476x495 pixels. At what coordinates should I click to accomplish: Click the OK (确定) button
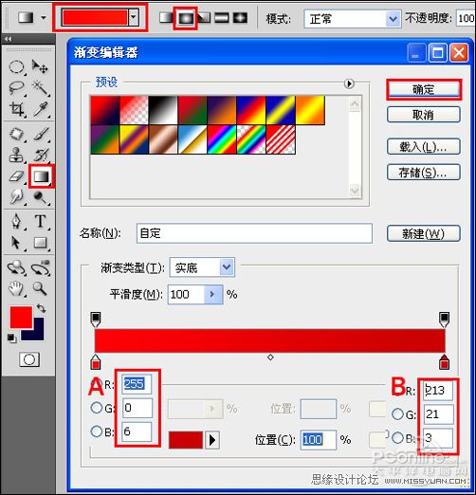424,90
